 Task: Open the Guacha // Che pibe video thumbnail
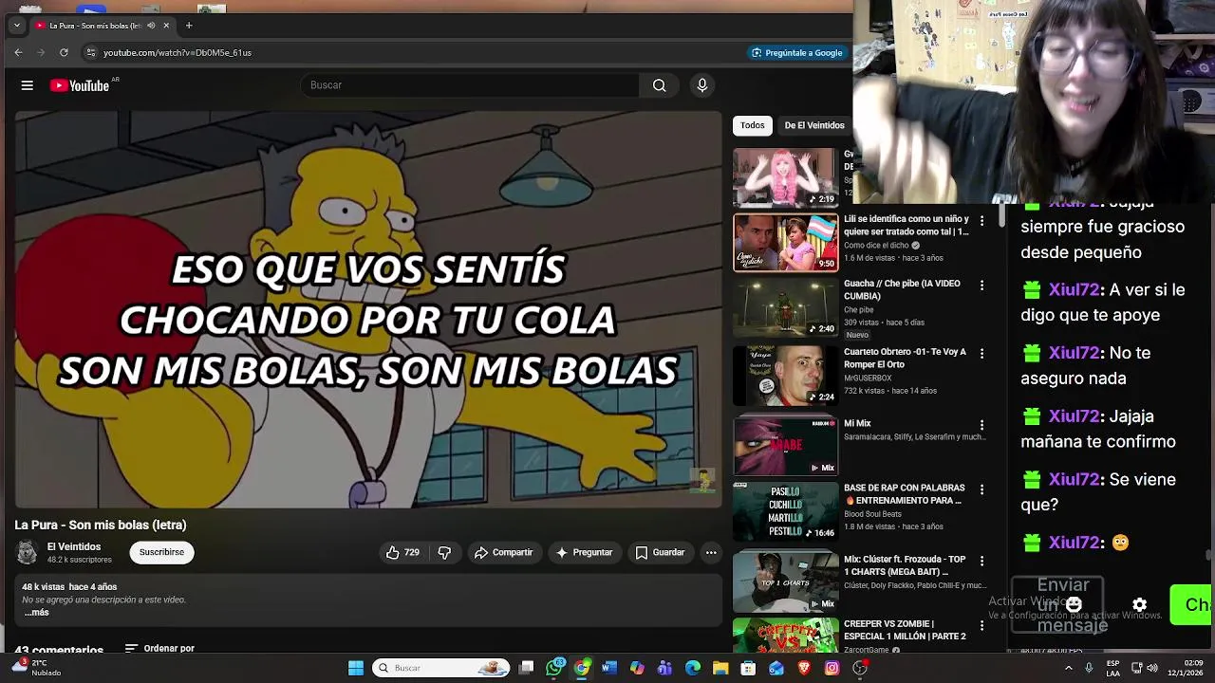point(786,308)
